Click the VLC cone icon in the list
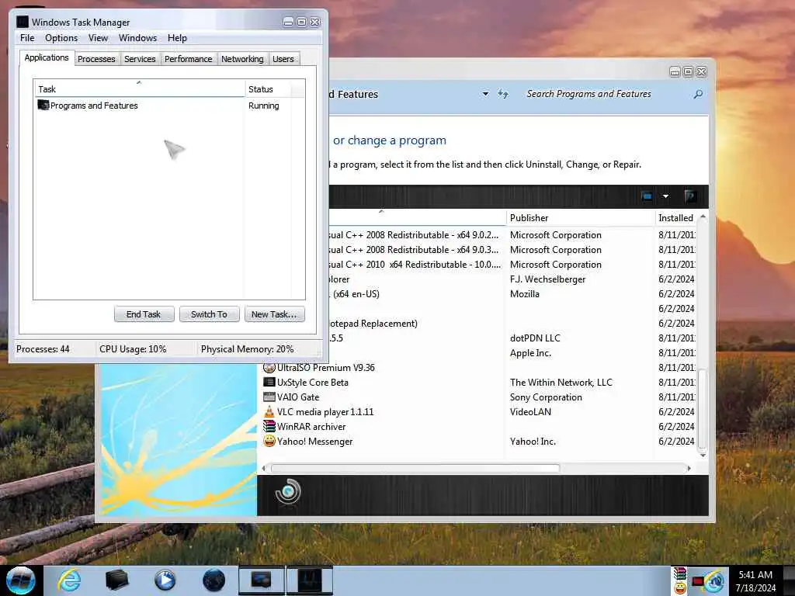Viewport: 795px width, 596px height. (269, 411)
